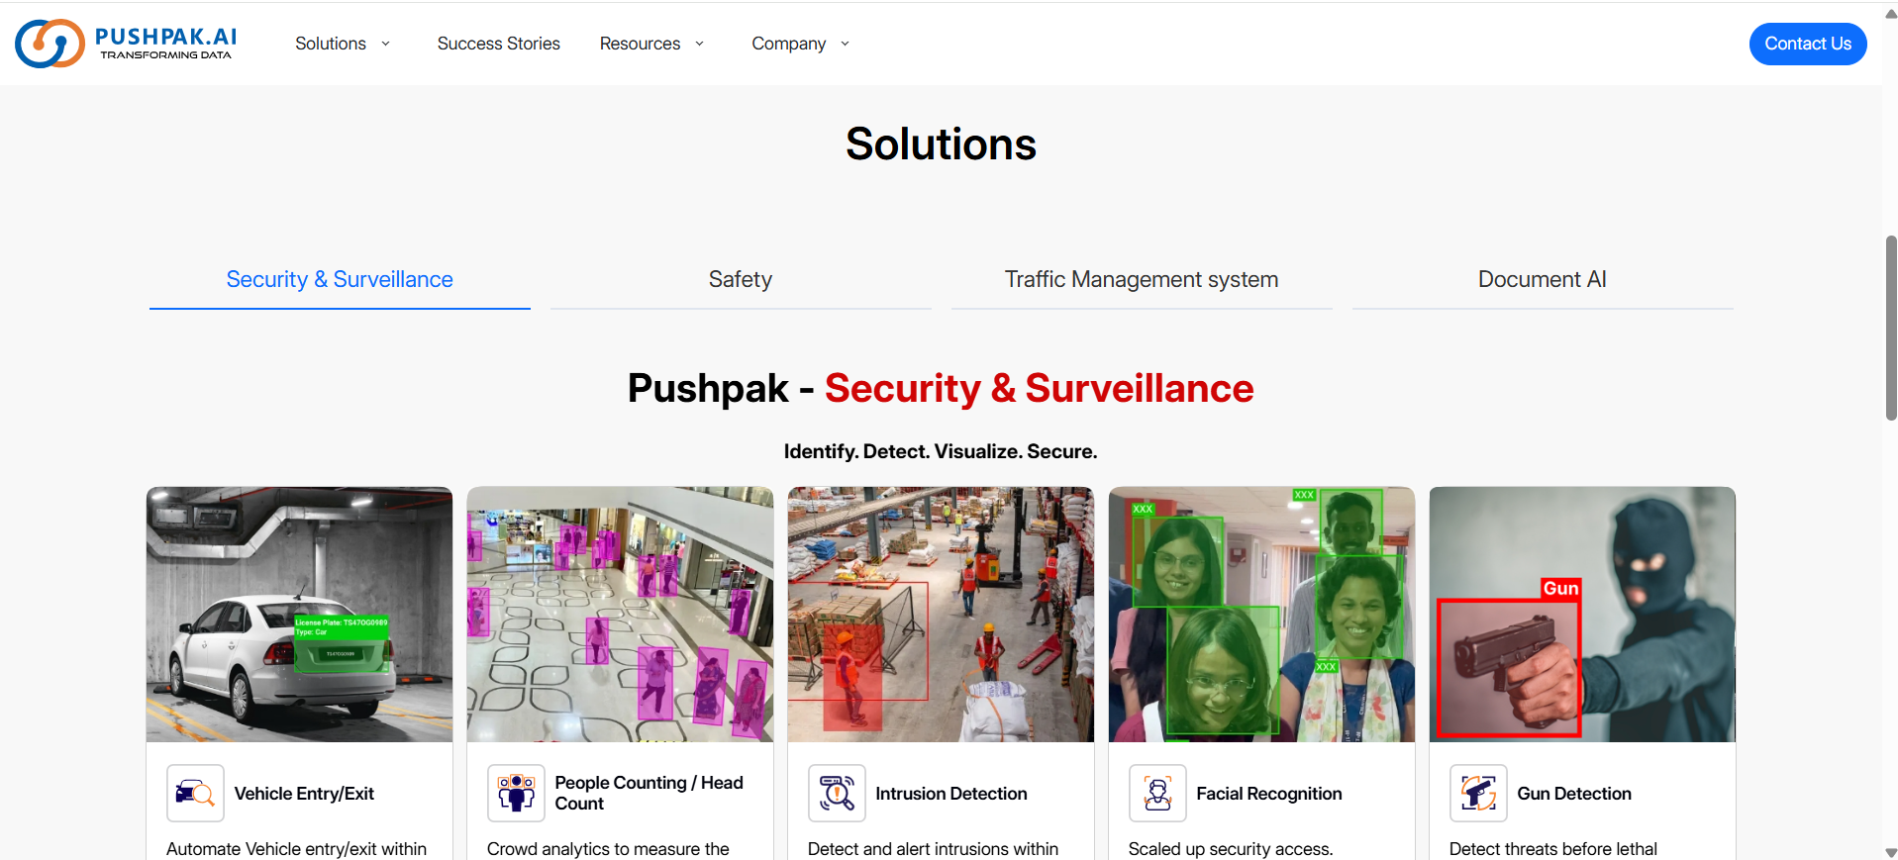The image size is (1898, 860).
Task: Select the Security & Surveillance tab
Action: click(340, 280)
